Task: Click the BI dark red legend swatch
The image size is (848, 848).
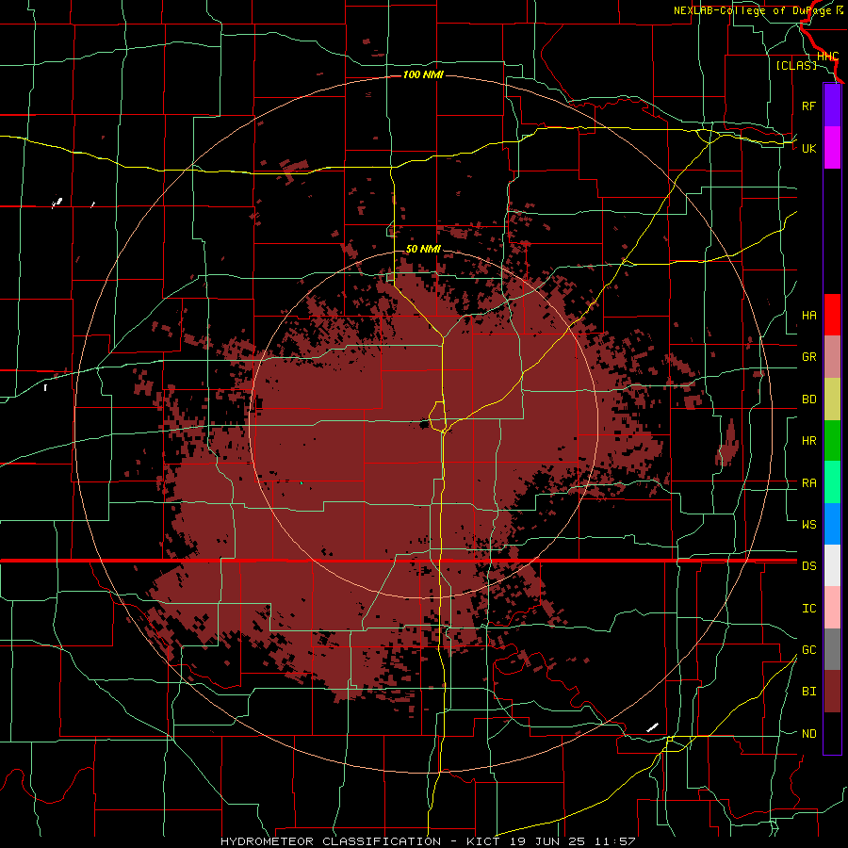Action: tap(832, 692)
